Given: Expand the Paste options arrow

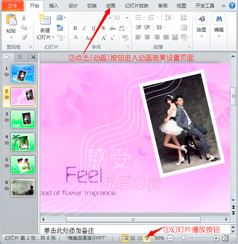Looking at the screenshot, I should pos(11,37).
